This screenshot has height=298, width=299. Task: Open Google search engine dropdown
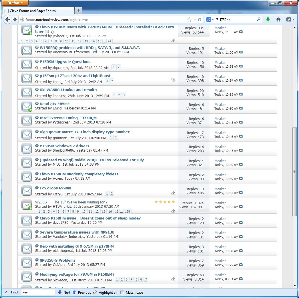[210, 19]
